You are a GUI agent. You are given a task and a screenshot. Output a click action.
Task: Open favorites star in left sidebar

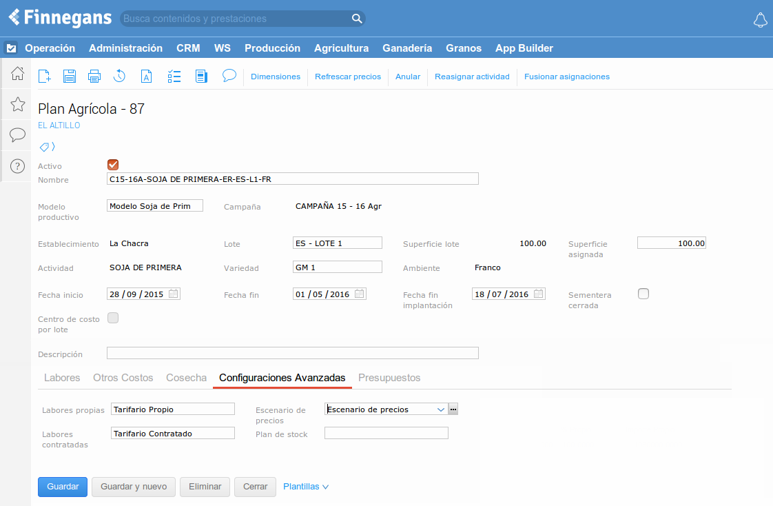pyautogui.click(x=18, y=104)
